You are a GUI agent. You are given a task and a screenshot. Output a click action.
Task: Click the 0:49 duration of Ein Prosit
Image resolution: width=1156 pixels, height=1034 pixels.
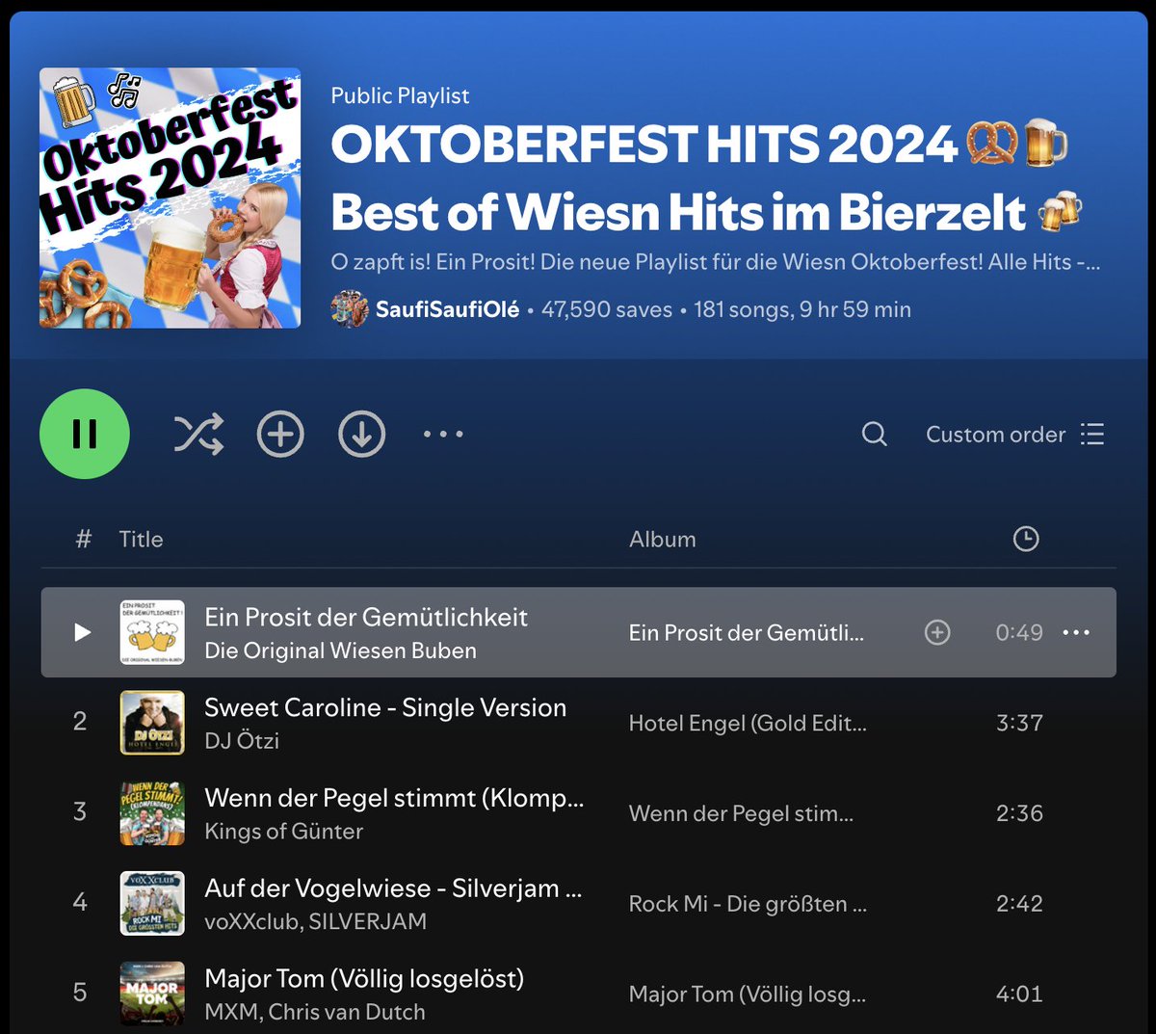tap(1019, 632)
